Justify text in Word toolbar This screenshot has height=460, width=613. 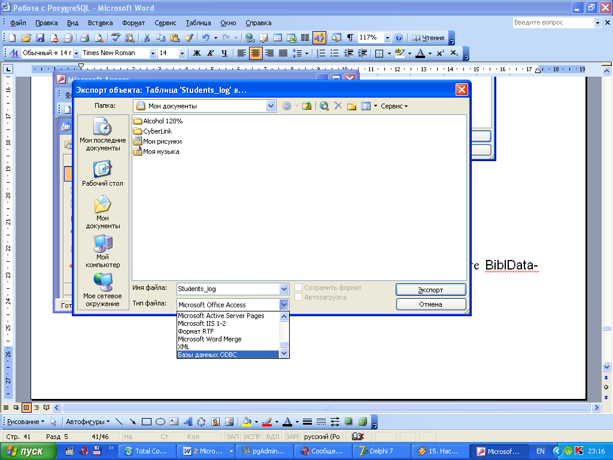click(283, 53)
